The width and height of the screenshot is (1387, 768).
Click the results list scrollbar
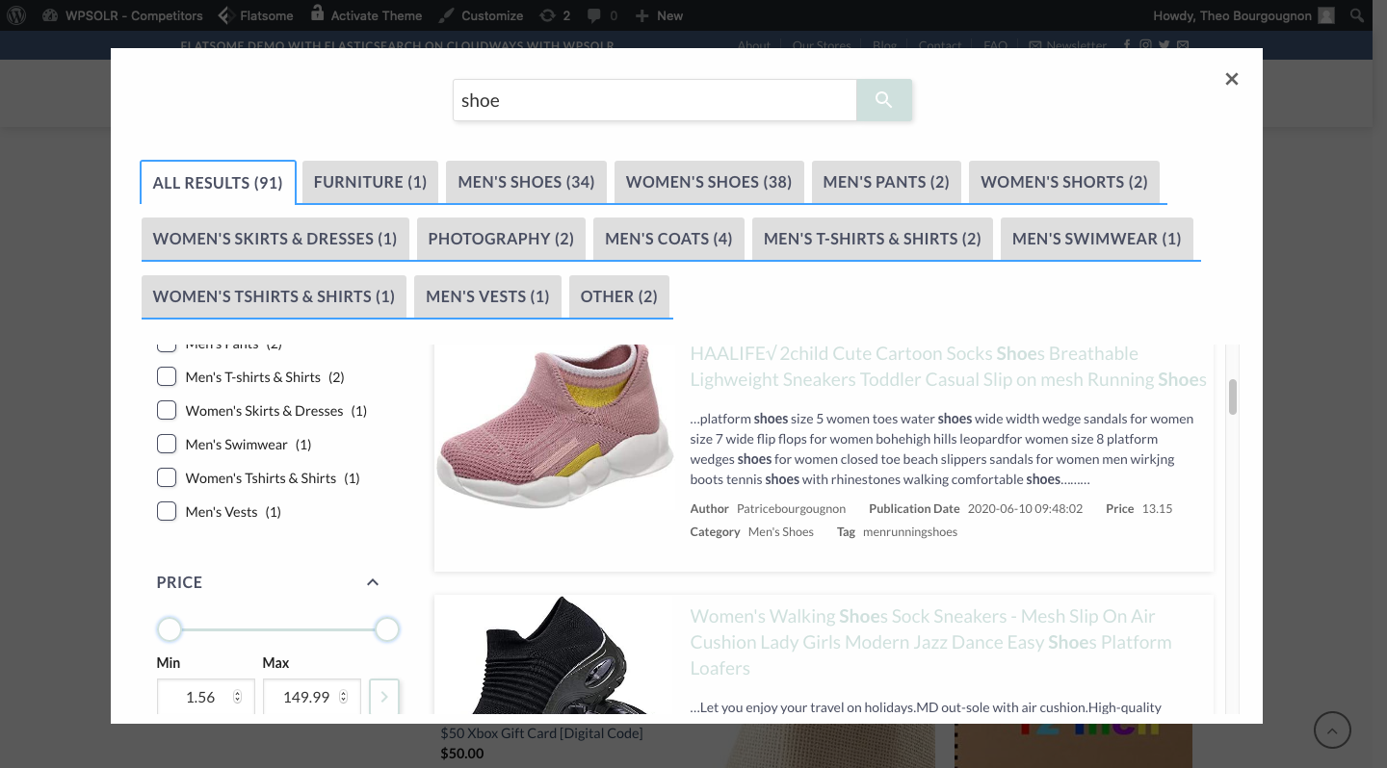pos(1233,397)
